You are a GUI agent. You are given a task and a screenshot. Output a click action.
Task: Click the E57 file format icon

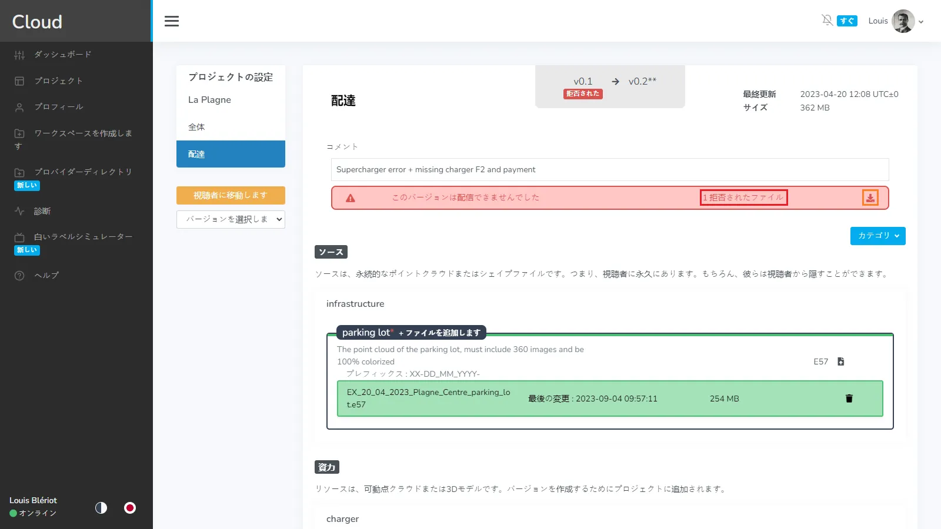(840, 361)
